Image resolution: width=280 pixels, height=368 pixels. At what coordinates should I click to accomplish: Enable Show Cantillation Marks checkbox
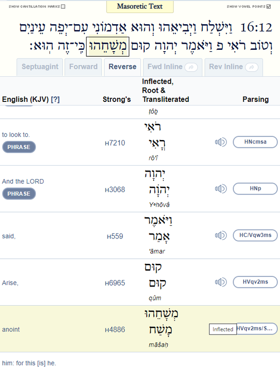[63, 7]
